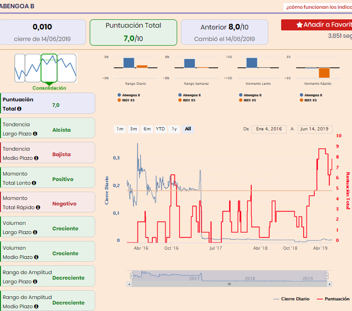Click the navigator horizontal scrollbar thumb
The width and height of the screenshot is (352, 311).
coord(229,284)
